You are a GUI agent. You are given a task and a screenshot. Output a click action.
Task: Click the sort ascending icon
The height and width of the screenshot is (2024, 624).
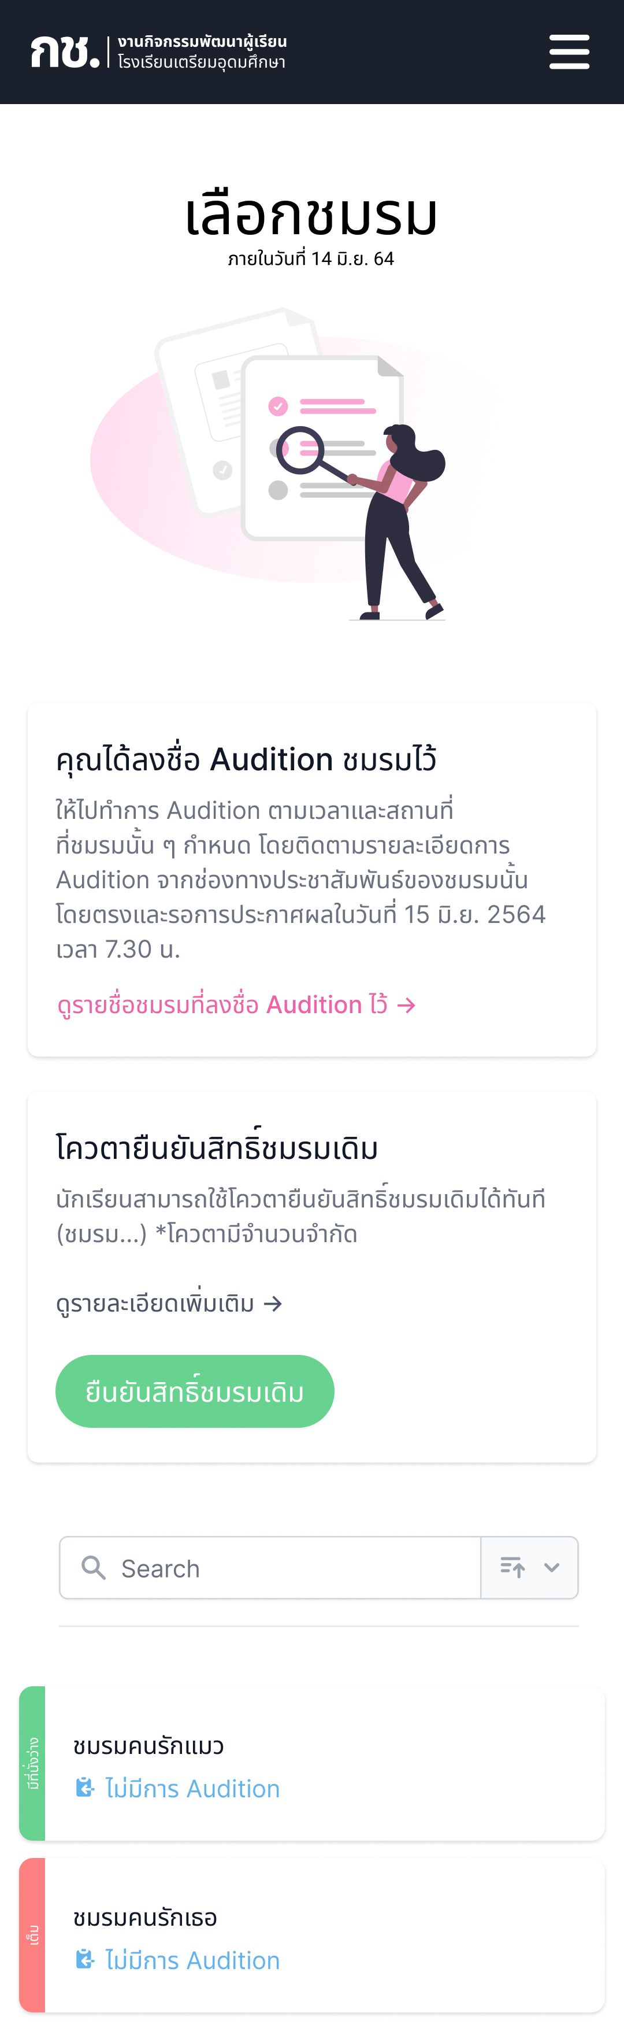[x=512, y=1567]
